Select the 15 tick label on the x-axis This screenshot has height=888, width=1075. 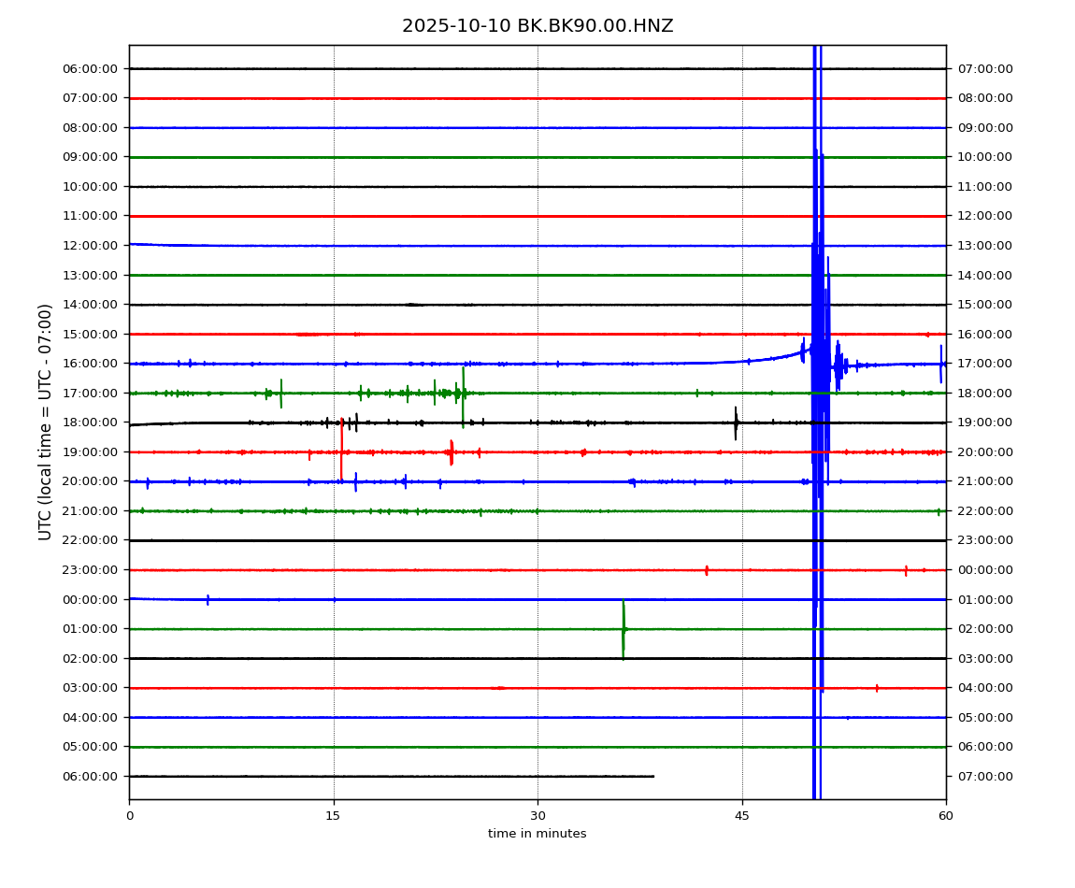(x=334, y=816)
